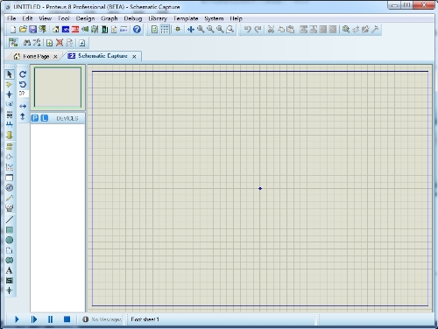
Task: Mirror horizontally with the X-mirror arrow
Action: pos(23,106)
